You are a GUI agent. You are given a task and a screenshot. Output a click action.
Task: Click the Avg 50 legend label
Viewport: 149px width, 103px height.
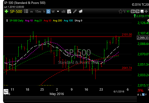48,21
